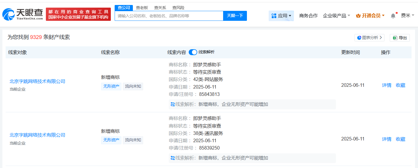Open the 商务合作 menu item
The image size is (418, 168).
coord(308,16)
